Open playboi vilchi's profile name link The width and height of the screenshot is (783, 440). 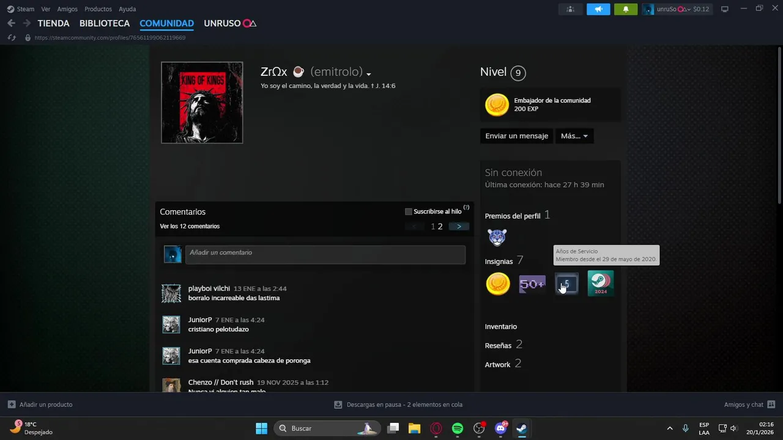pyautogui.click(x=209, y=288)
